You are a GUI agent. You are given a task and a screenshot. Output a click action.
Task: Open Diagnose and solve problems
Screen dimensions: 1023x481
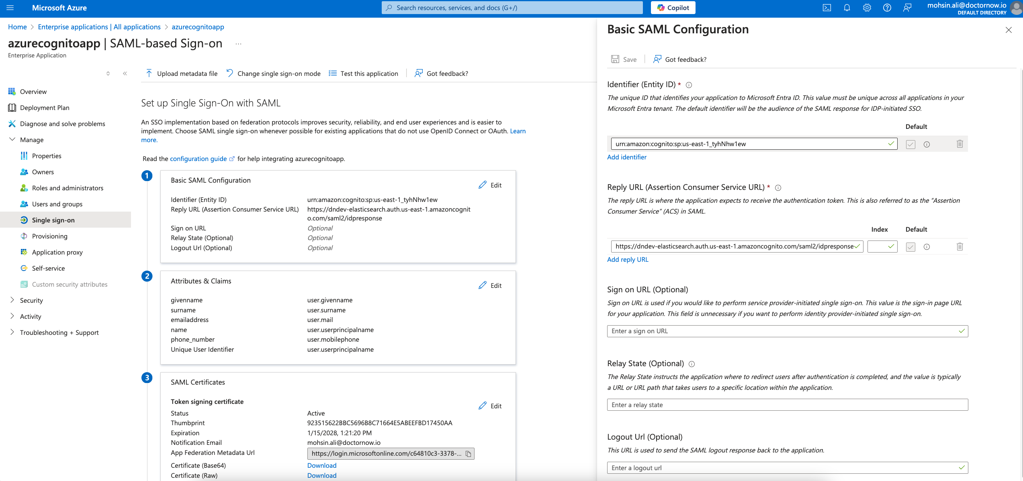(63, 124)
